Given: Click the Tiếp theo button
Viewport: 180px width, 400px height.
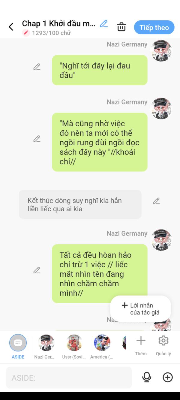Looking at the screenshot, I should pos(154,28).
